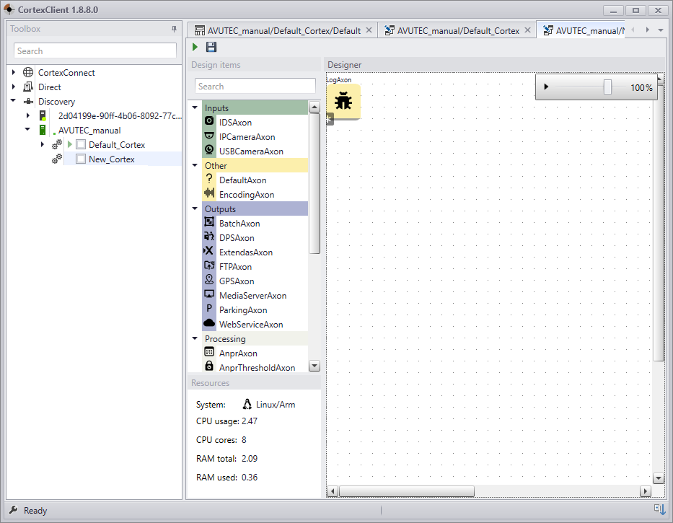Adjust the Designer zoom slider handle
This screenshot has width=673, height=523.
click(x=607, y=87)
